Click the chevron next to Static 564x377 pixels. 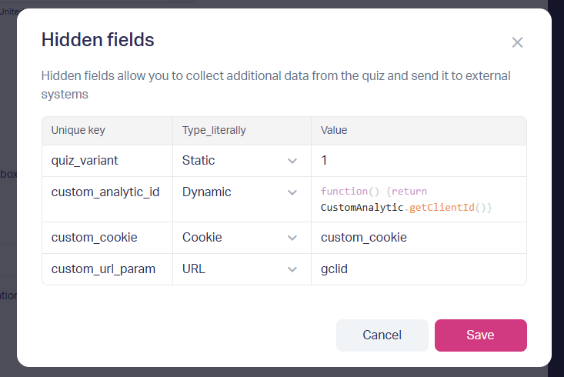point(292,161)
